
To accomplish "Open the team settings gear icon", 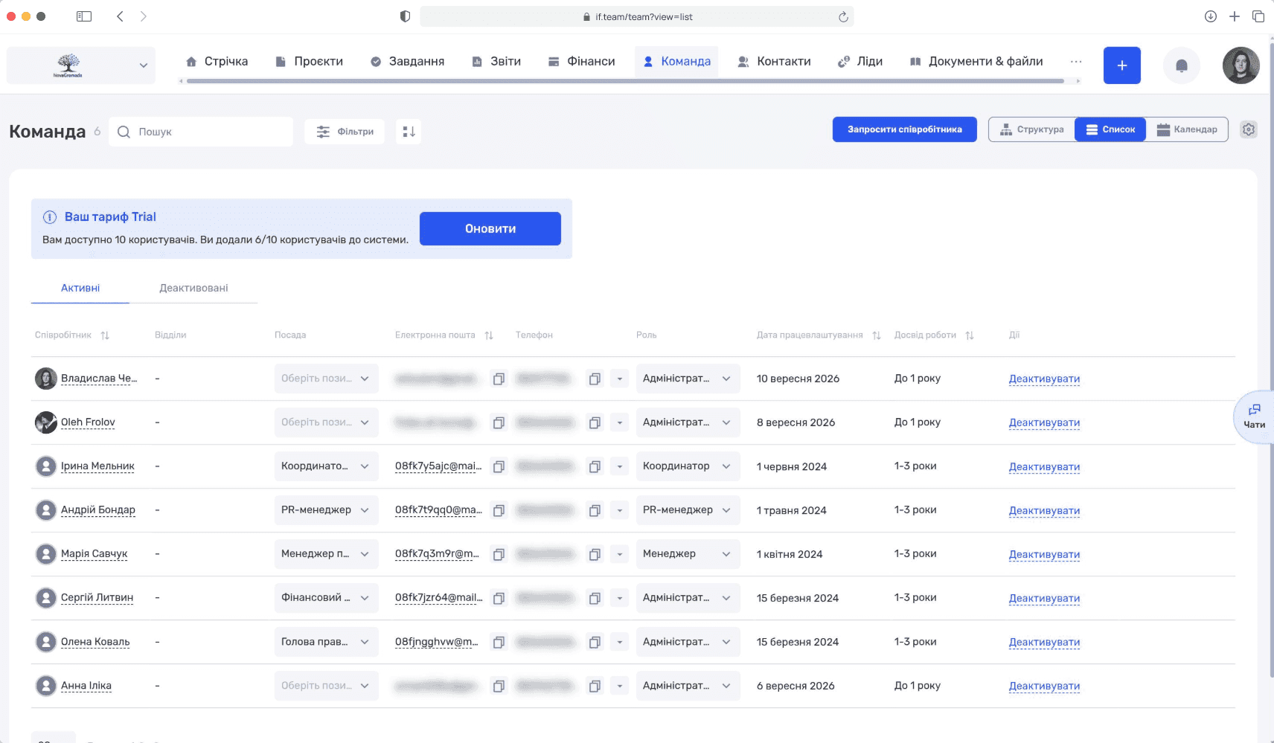I will [1248, 129].
